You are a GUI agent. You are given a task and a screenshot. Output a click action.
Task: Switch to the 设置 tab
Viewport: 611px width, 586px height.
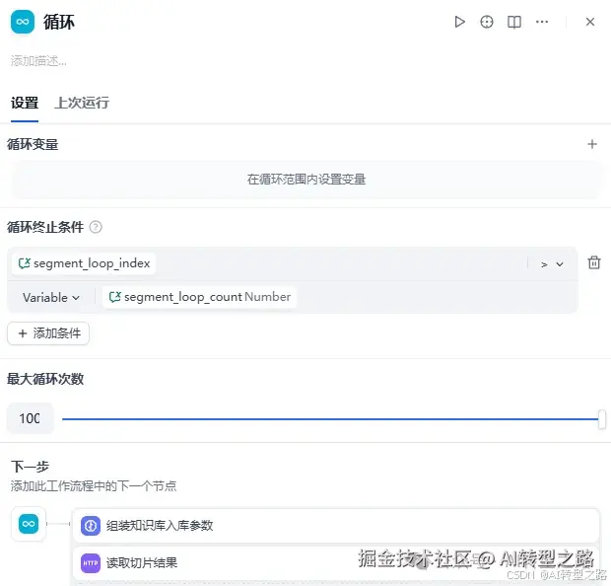point(25,103)
